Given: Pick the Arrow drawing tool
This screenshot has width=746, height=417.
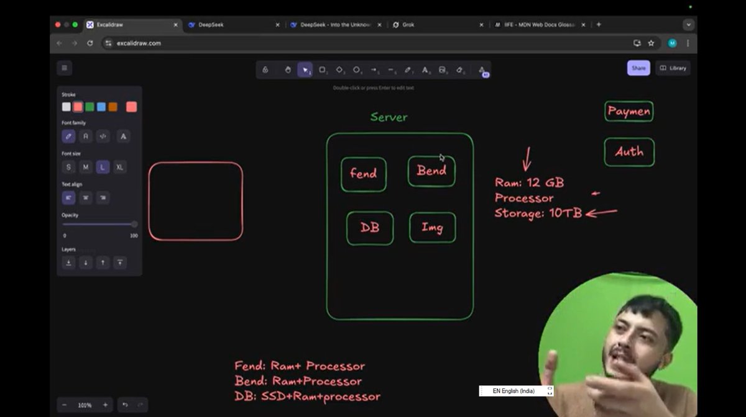Looking at the screenshot, I should pos(374,70).
